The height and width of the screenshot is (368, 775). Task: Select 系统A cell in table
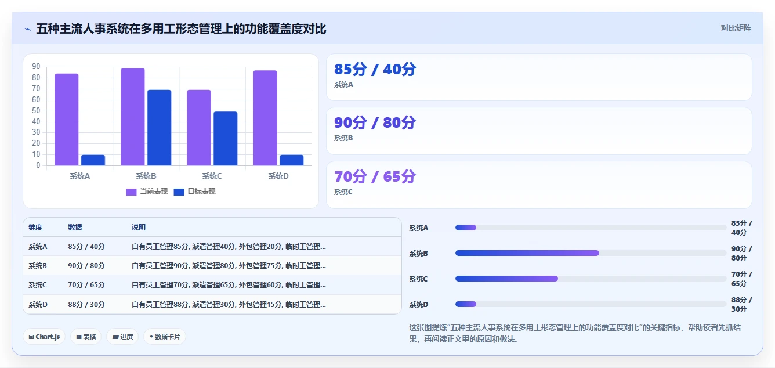pos(38,247)
